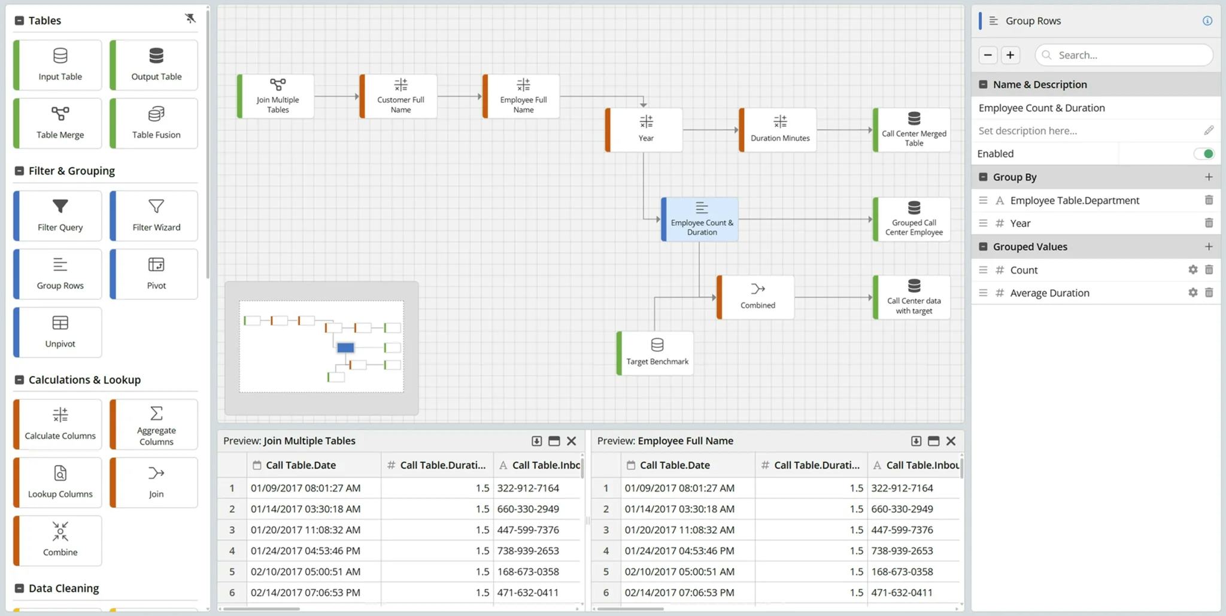Select the Filter Wizard tool
This screenshot has width=1226, height=616.
click(x=154, y=215)
